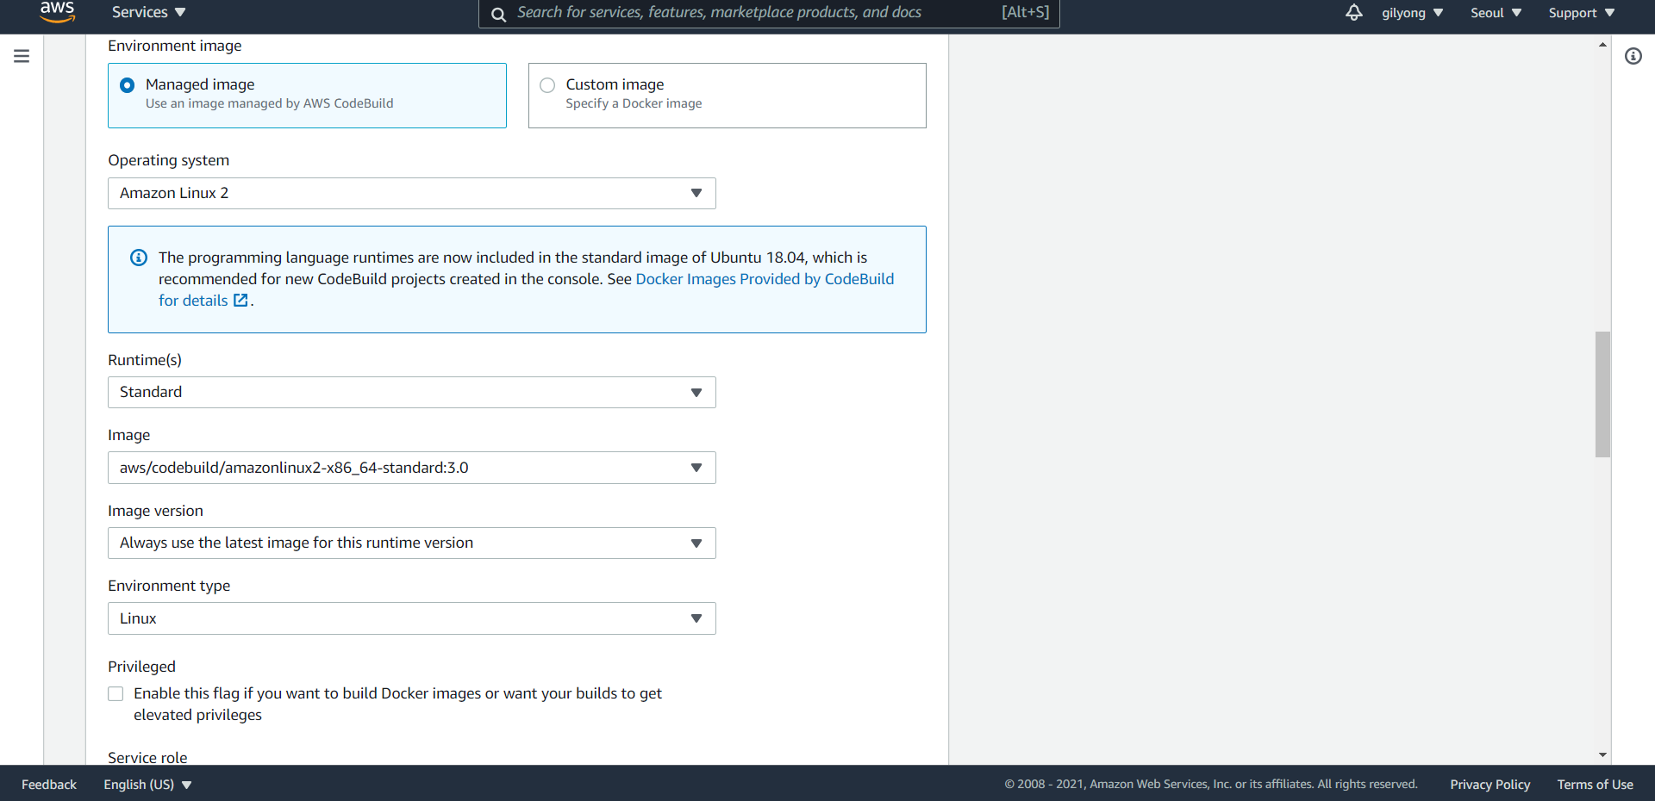Click the 'Environment image' label text

(174, 46)
